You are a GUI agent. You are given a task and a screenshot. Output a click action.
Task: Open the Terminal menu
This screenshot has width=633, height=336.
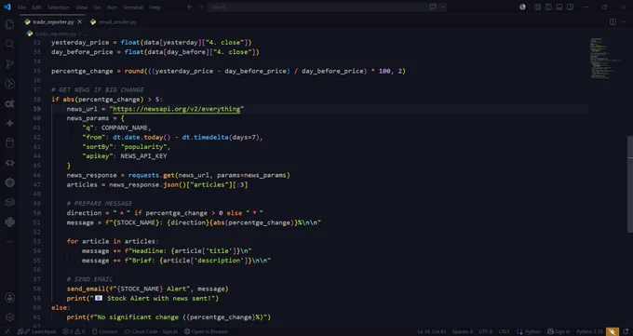[133, 7]
